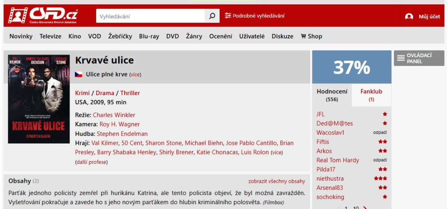Click the Krvavé ulice movie poster
Viewport: 448px width, 209px height.
coord(39,99)
